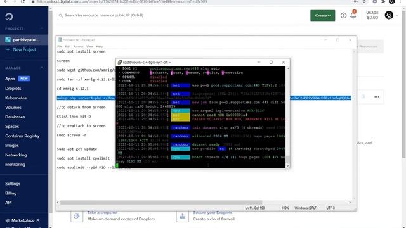Screen dimensions: 406x228
Task: Click the 100% zoom status bar entry
Action: click(285, 208)
